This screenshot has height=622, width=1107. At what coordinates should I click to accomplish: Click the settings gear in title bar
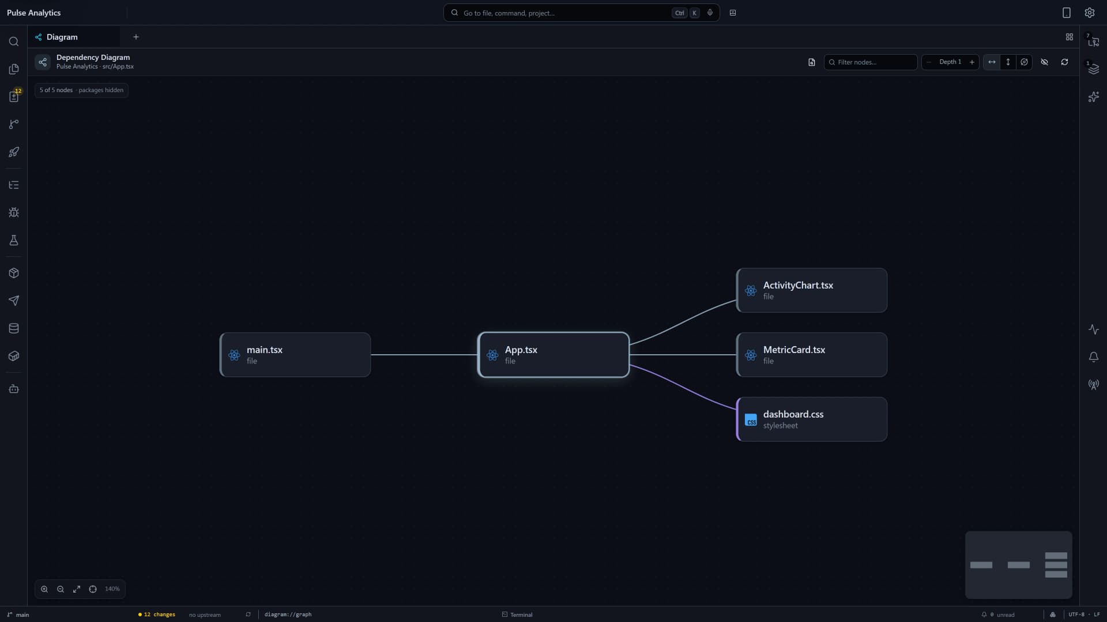1089,13
